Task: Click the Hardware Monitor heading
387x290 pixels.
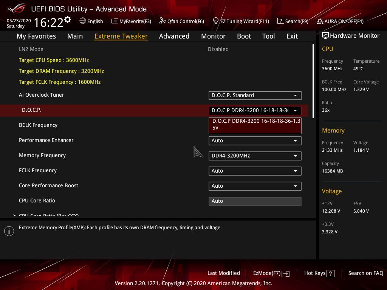Action: (x=354, y=36)
